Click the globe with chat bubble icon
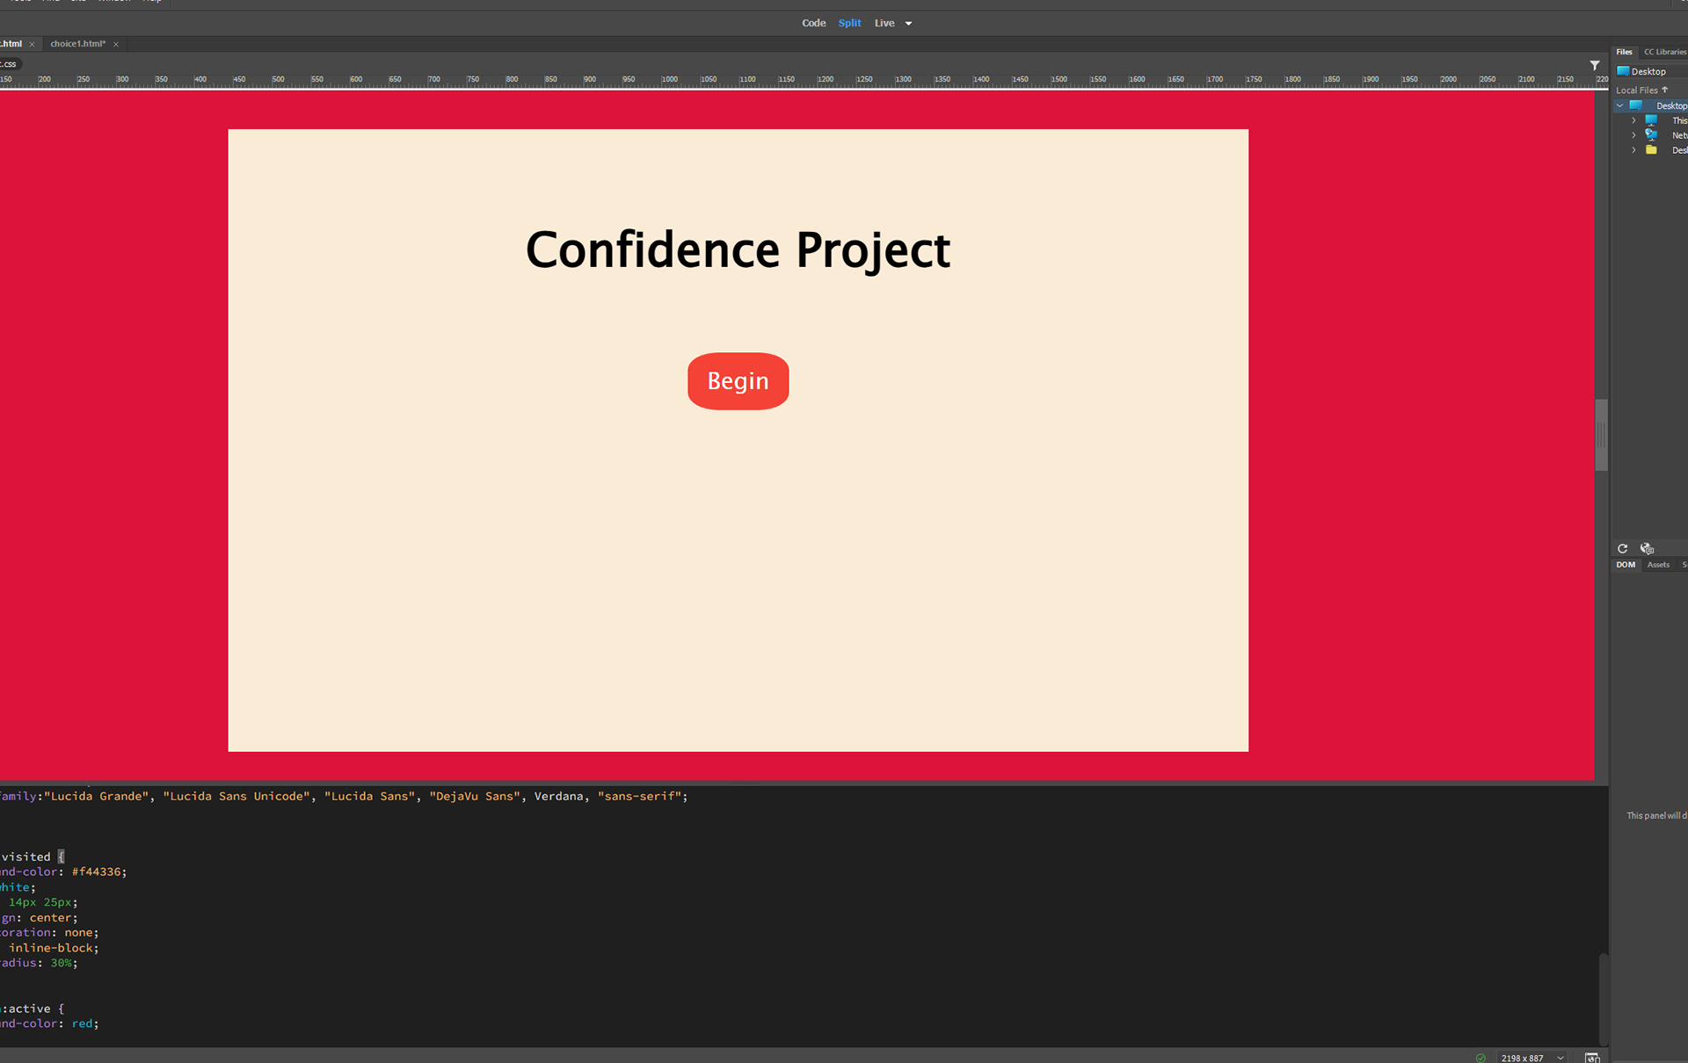The height and width of the screenshot is (1063, 1688). (1647, 548)
